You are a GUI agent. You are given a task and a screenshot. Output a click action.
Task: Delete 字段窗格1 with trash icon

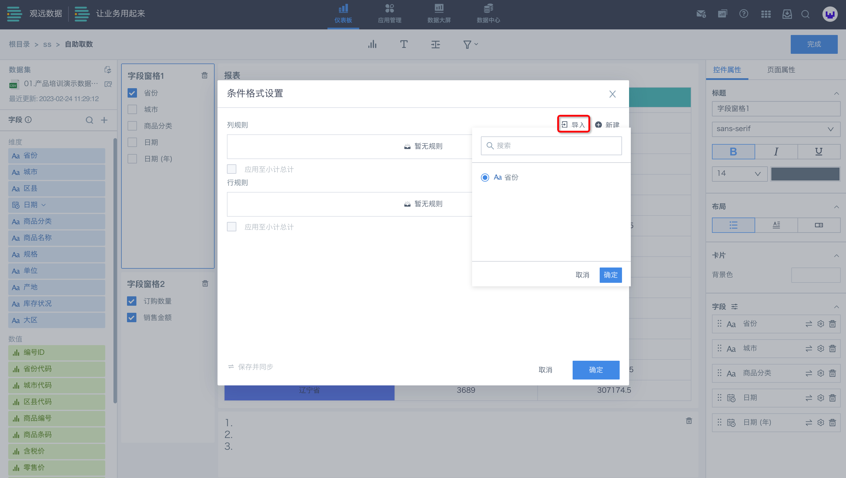(x=204, y=76)
